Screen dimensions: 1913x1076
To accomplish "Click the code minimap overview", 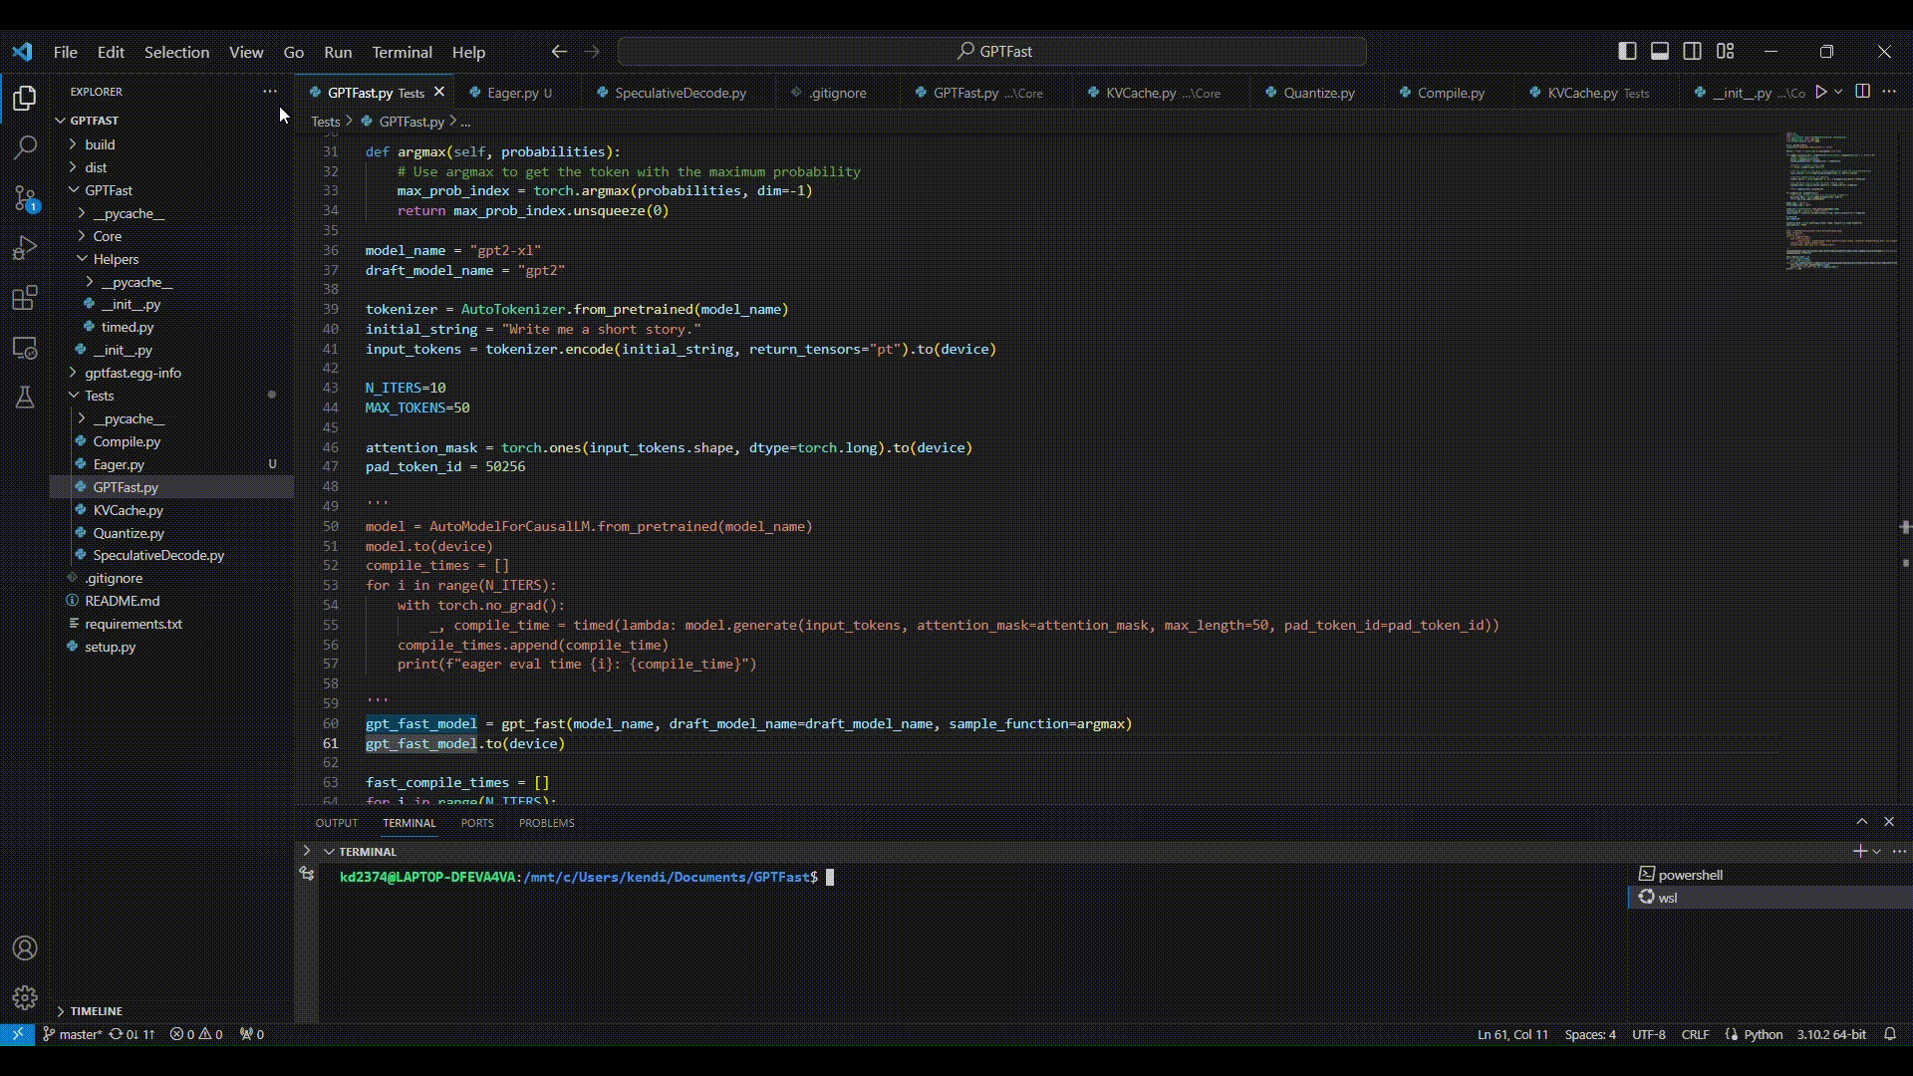I will (x=1841, y=201).
